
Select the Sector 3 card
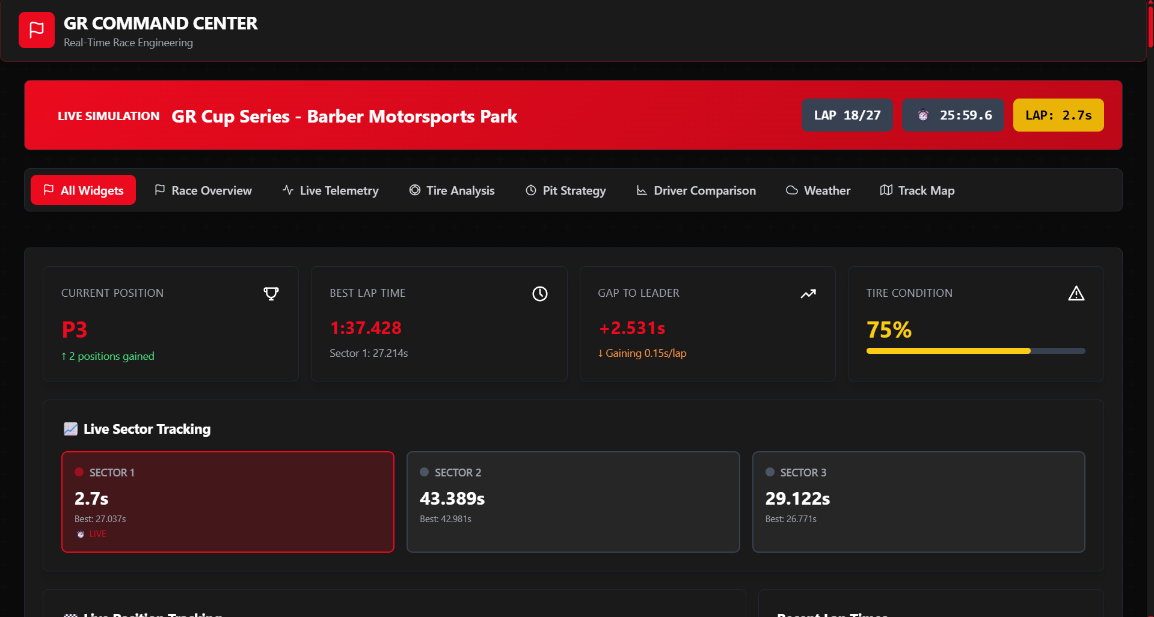coord(919,502)
